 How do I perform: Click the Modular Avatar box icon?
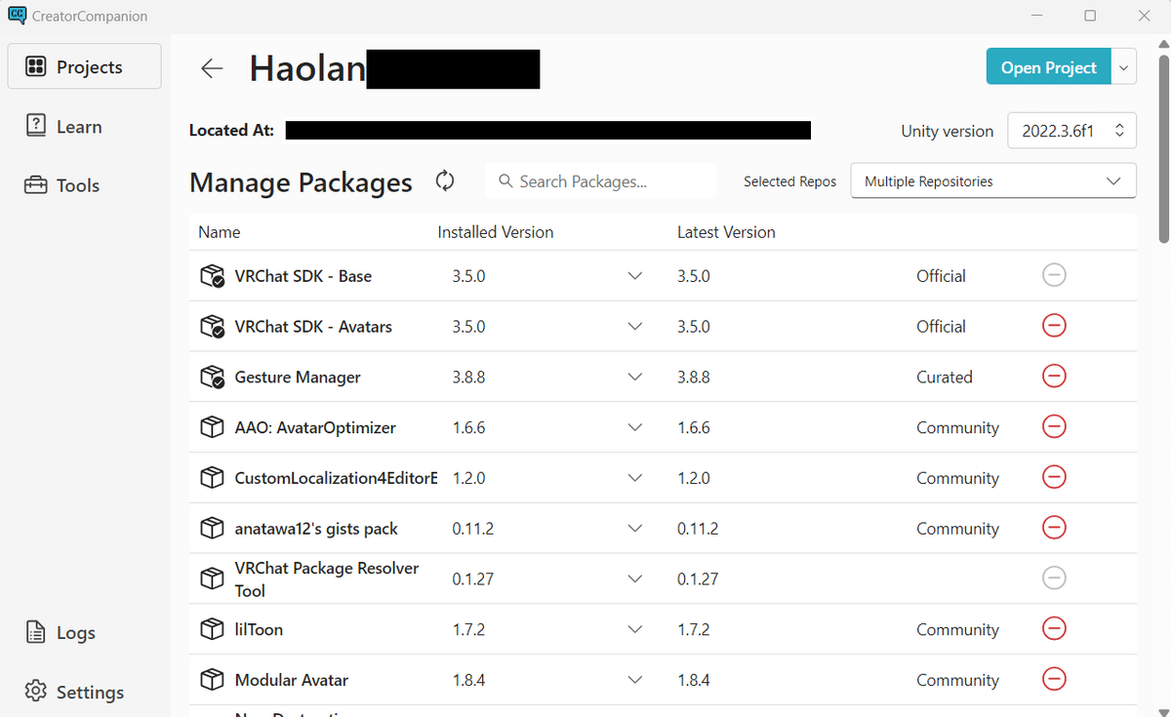click(212, 680)
